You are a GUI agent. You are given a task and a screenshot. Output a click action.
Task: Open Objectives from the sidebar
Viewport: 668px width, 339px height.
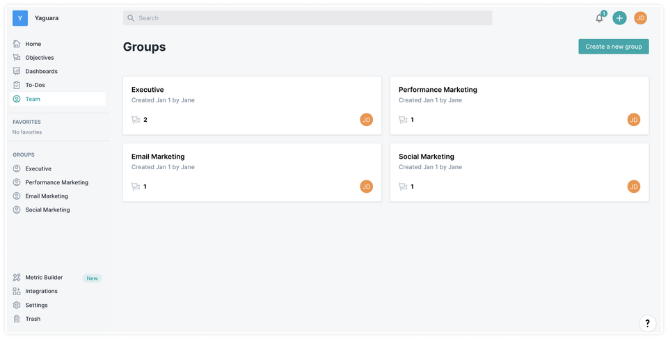point(39,58)
